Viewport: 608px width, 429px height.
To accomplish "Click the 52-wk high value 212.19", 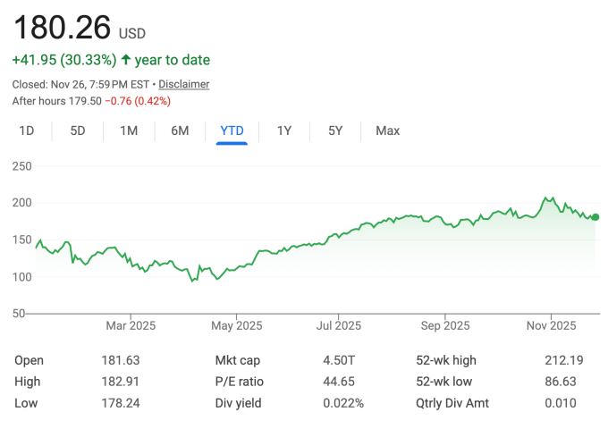I will pos(563,360).
